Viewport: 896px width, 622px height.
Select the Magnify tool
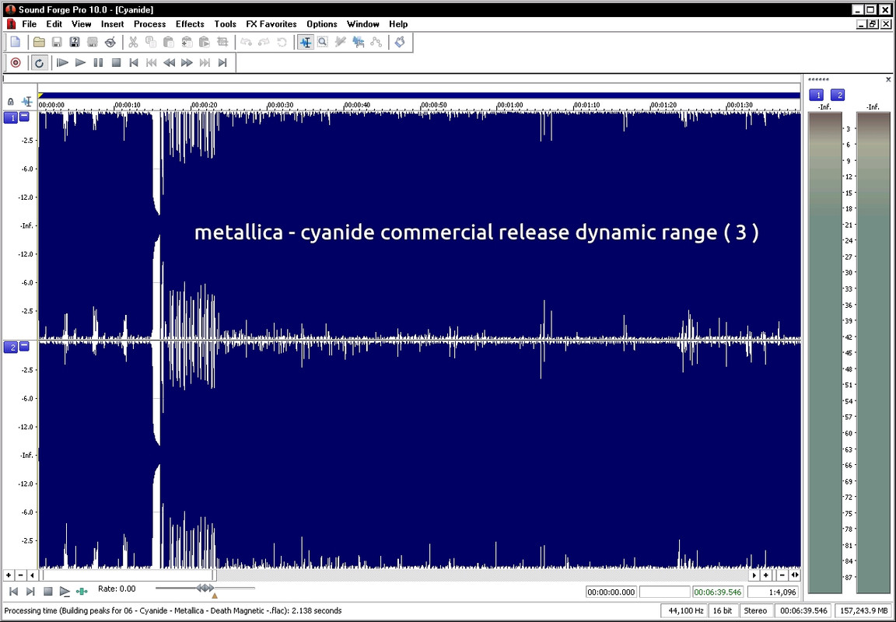tap(323, 42)
